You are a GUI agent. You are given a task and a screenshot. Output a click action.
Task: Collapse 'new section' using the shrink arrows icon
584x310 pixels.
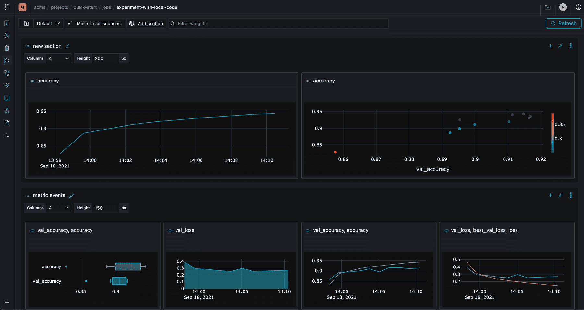pyautogui.click(x=560, y=46)
